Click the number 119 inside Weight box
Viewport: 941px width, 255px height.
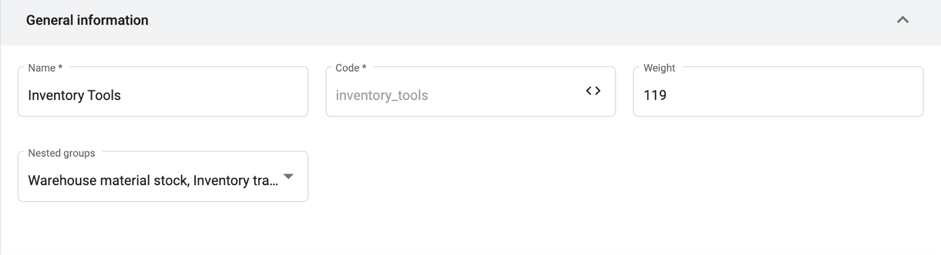click(x=655, y=95)
